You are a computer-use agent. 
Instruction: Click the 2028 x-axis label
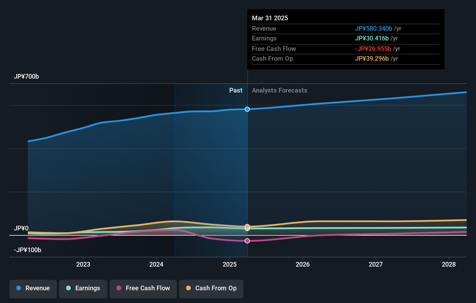click(449, 264)
